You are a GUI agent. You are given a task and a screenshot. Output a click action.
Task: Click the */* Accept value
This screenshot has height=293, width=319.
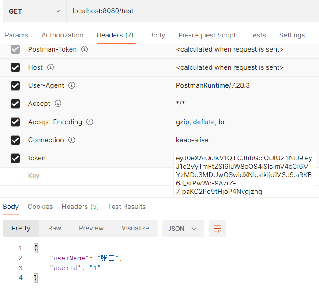click(180, 104)
